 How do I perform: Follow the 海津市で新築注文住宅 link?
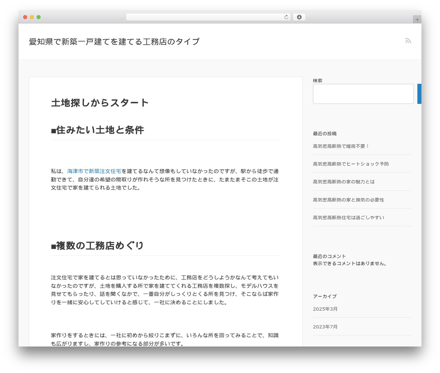[x=94, y=171]
